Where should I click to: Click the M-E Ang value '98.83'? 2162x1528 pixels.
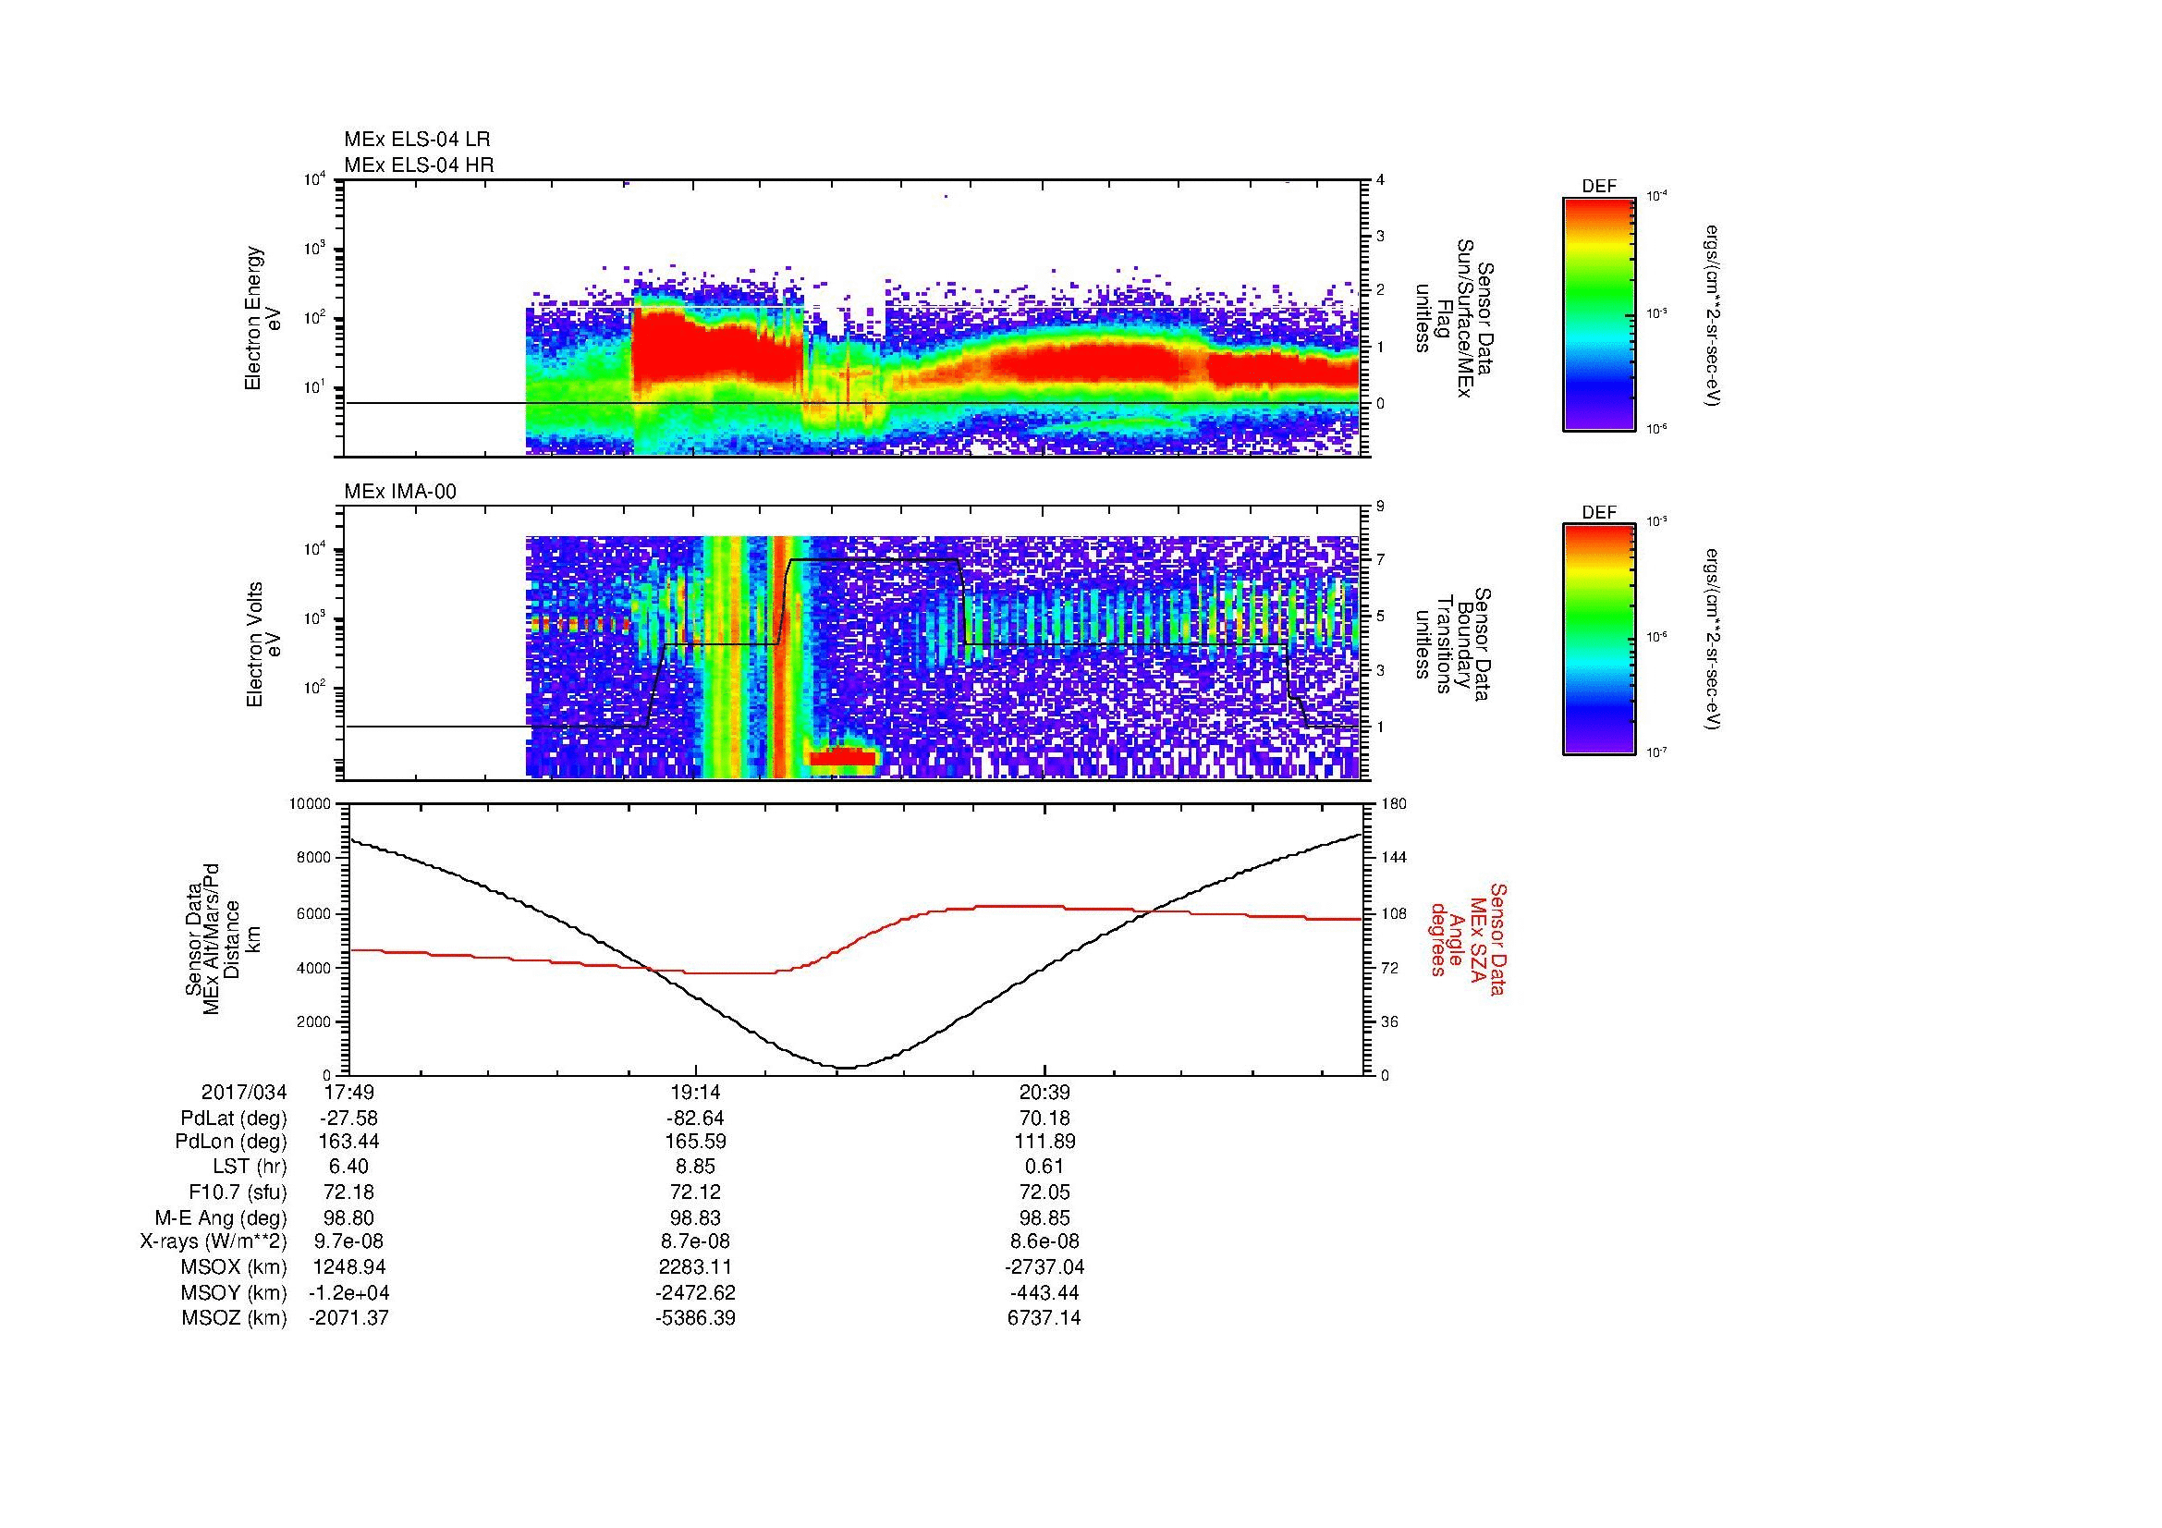695,1218
